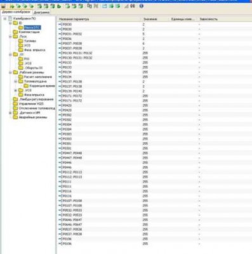This screenshot has width=252, height=254.
Task: Switch to the Диаграмма tab
Action: tap(41, 13)
